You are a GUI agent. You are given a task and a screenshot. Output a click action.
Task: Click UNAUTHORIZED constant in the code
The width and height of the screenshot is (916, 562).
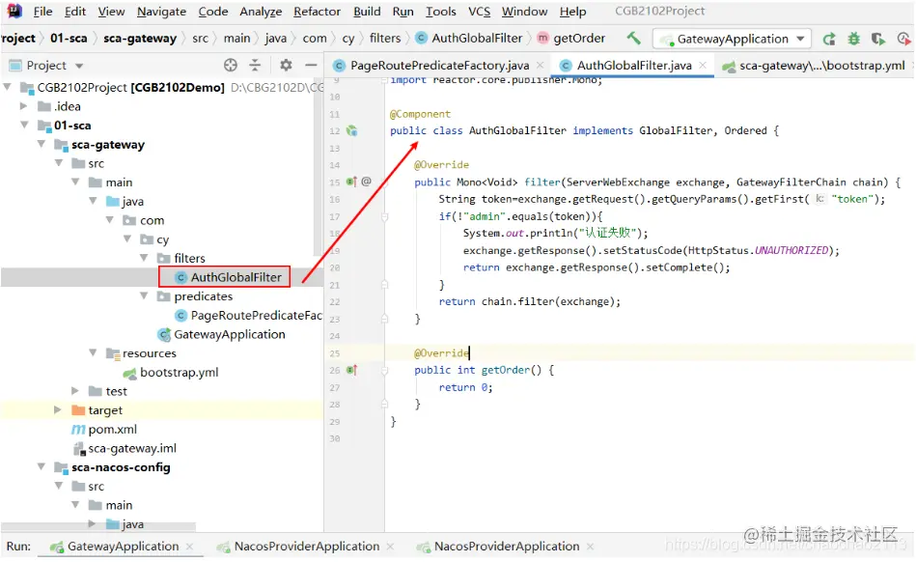[x=791, y=251]
